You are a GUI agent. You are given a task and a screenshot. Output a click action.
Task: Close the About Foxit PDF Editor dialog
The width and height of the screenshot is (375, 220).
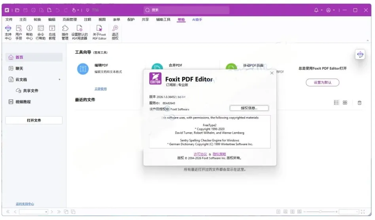click(272, 73)
